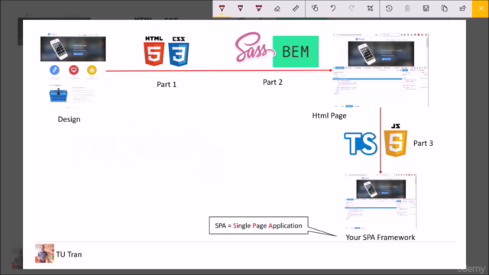Click the red monitor circle icon
The image size is (489, 275).
(x=73, y=70)
